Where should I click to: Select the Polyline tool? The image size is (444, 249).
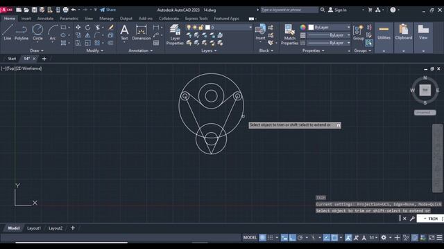(22, 33)
